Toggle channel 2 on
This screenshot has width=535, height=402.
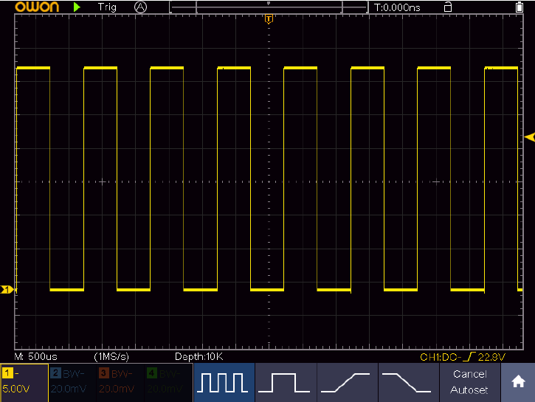(72, 382)
